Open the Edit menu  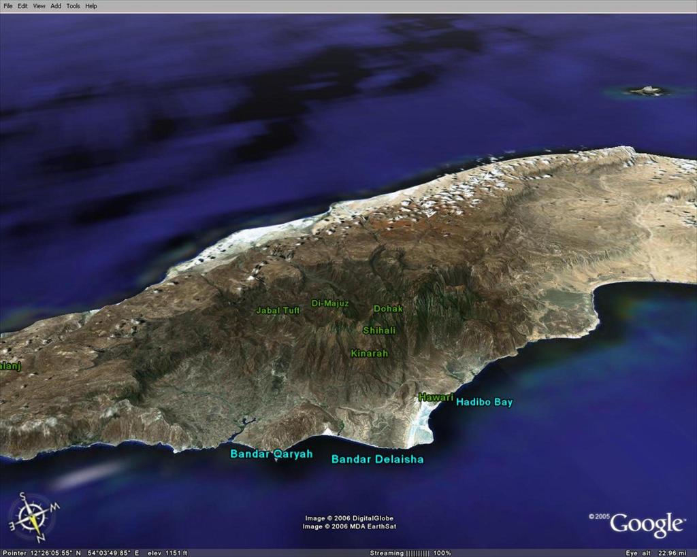point(22,6)
